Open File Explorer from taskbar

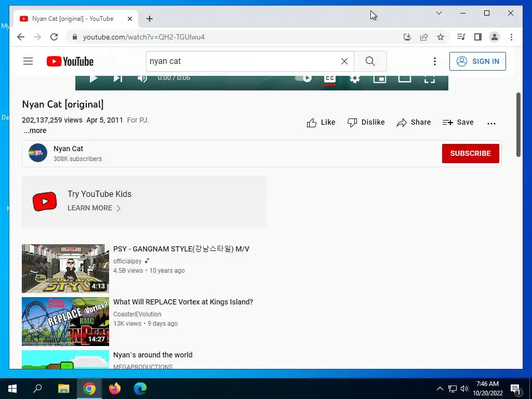pos(63,389)
